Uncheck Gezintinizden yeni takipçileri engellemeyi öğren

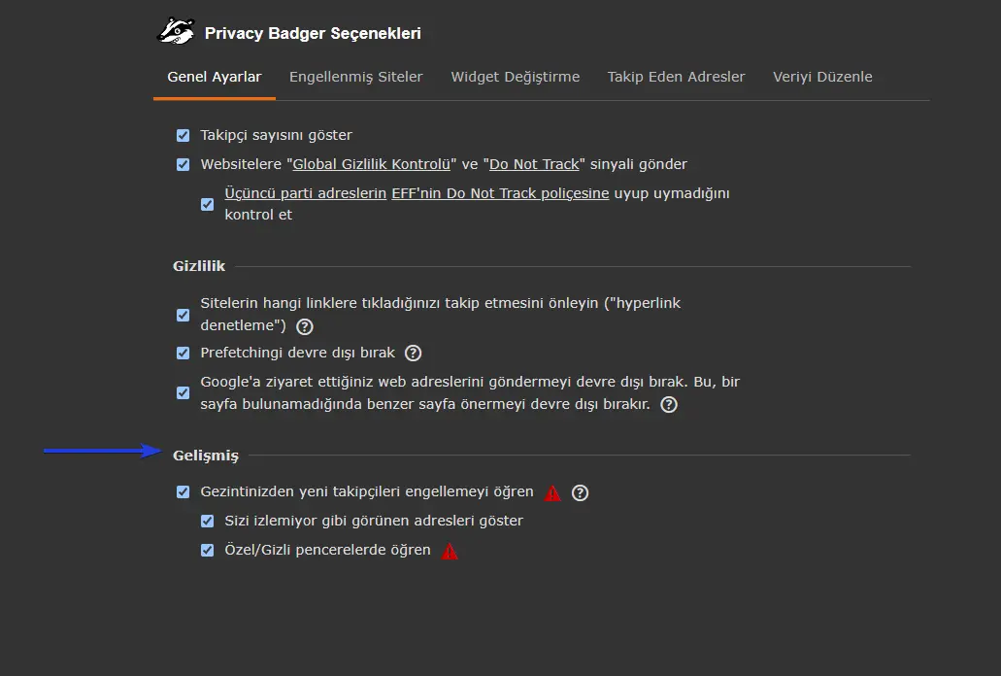point(184,492)
